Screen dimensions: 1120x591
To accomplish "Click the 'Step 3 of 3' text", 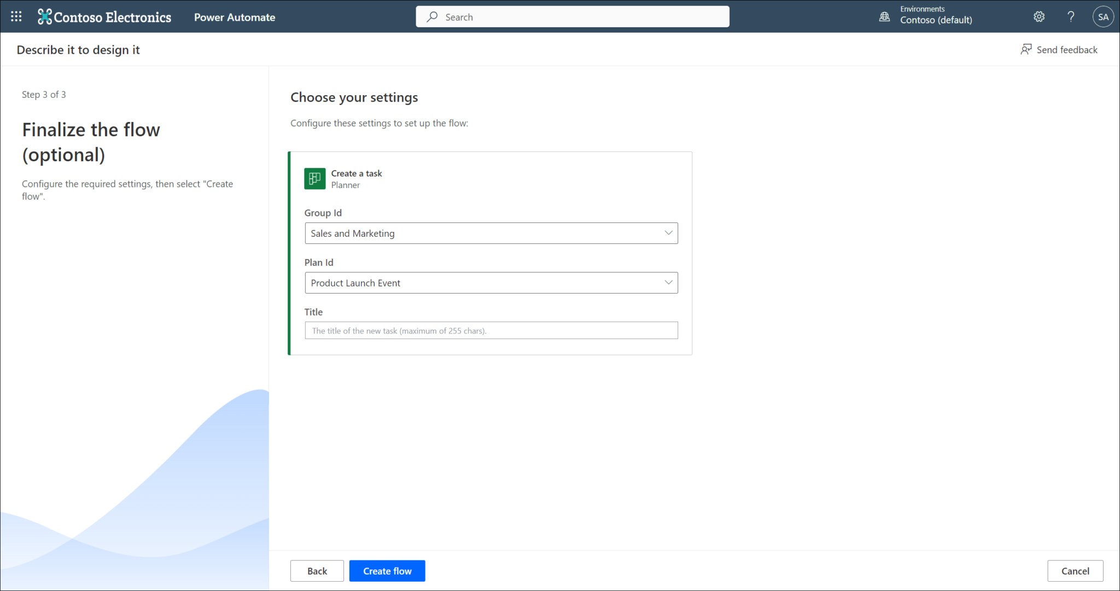I will 44,95.
